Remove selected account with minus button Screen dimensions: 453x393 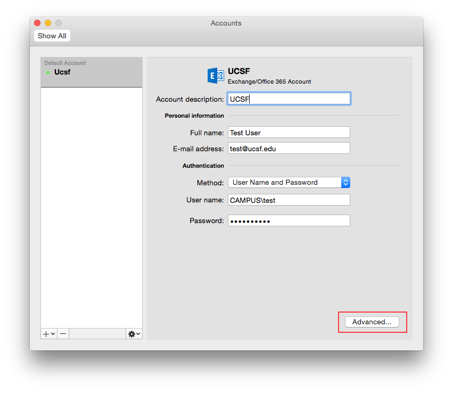click(63, 334)
